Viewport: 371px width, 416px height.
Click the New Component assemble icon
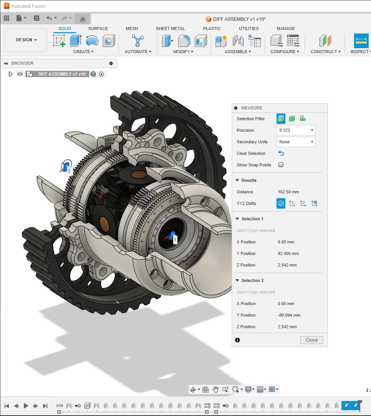[x=221, y=40]
